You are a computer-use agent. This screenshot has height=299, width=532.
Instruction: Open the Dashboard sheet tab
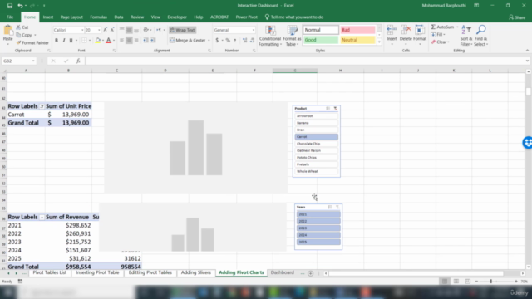pos(283,272)
